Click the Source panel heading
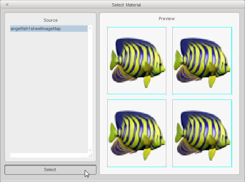The image size is (245, 182). click(x=51, y=20)
